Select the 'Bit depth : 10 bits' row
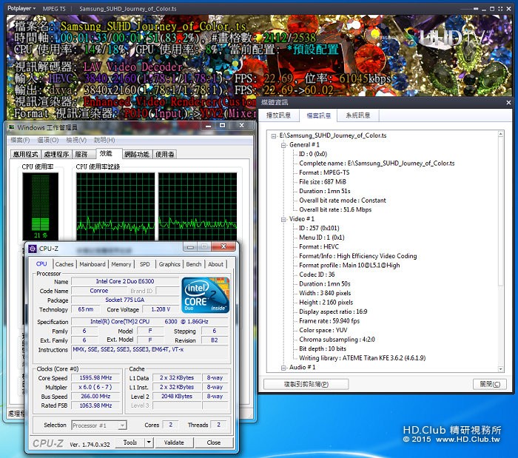This screenshot has height=458, width=518. [323, 348]
